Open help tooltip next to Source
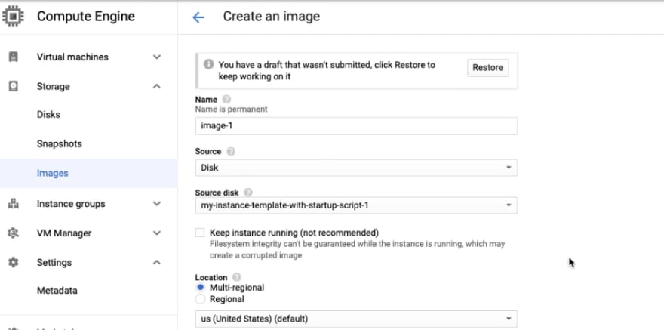664x330 pixels. (231, 151)
